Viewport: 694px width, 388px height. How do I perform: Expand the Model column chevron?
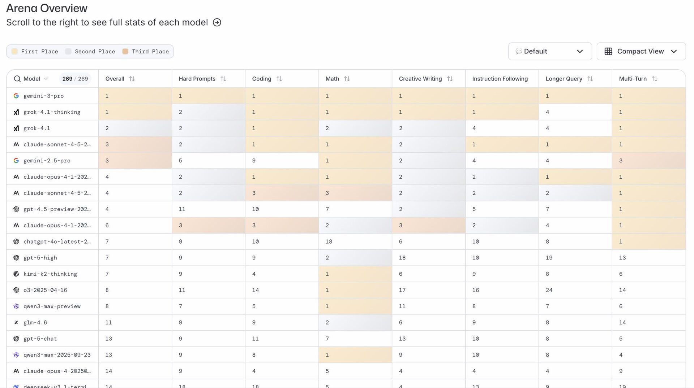[x=46, y=79]
